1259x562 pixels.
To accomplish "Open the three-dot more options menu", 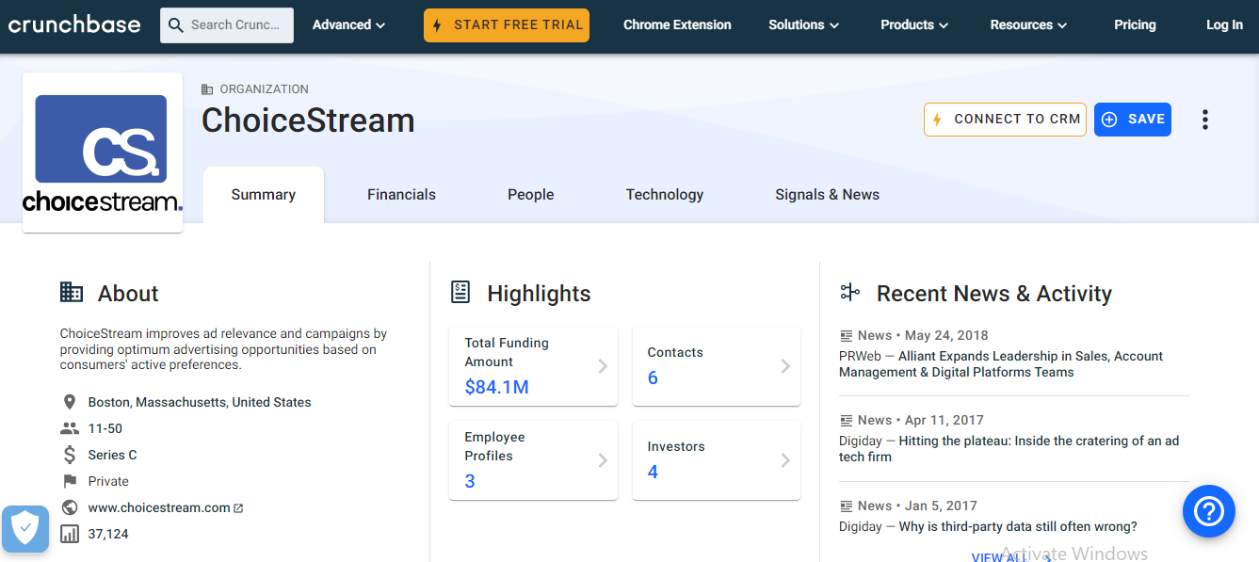I will tap(1204, 120).
